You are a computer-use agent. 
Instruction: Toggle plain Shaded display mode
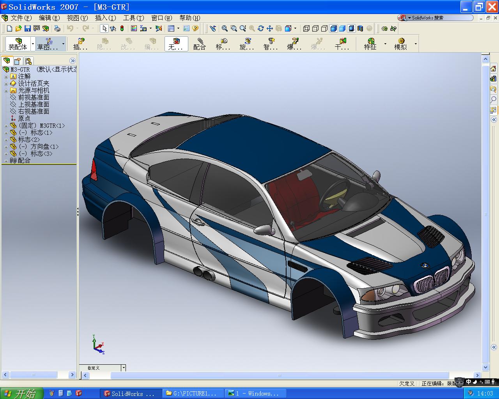coord(342,28)
